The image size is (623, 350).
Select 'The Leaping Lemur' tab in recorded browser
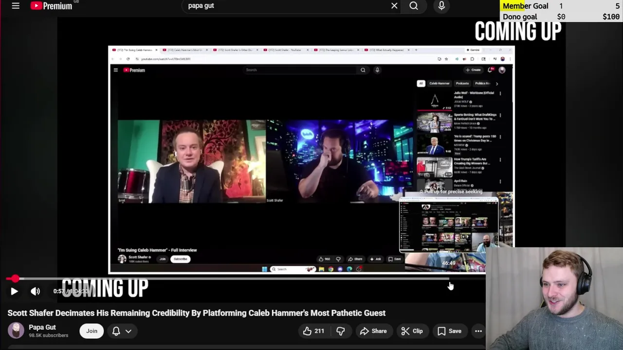336,50
